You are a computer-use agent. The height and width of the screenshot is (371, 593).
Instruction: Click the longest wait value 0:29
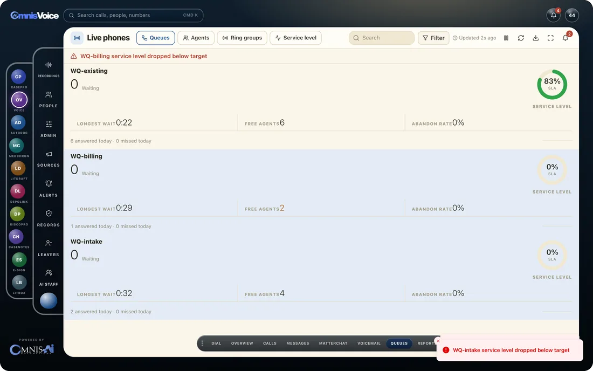124,208
